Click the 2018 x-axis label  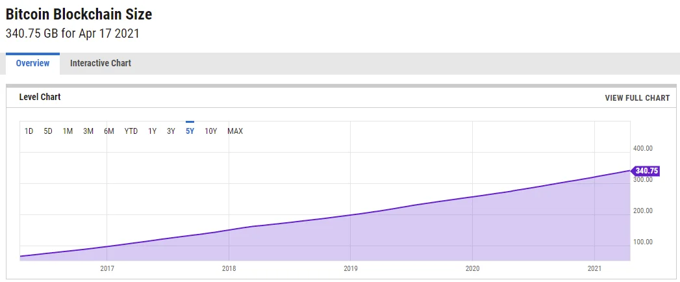229,268
